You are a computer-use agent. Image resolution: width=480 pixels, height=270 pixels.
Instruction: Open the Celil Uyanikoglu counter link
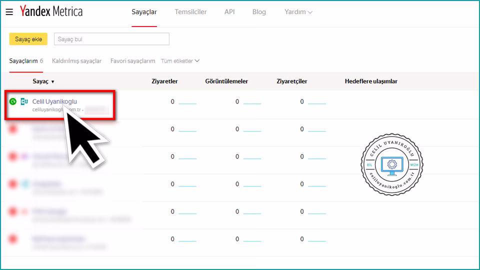[x=54, y=101]
